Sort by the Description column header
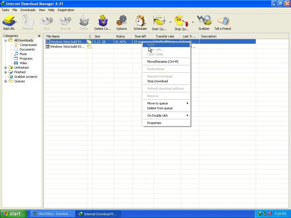This screenshot has width=291, height=218. pos(227,36)
